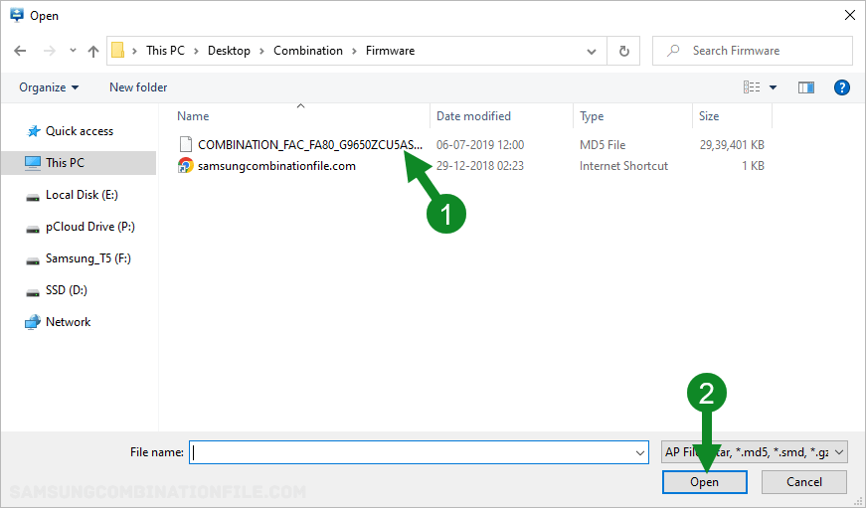This screenshot has height=508, width=866.
Task: Open pCloud Drive (P:)
Action: [x=90, y=227]
